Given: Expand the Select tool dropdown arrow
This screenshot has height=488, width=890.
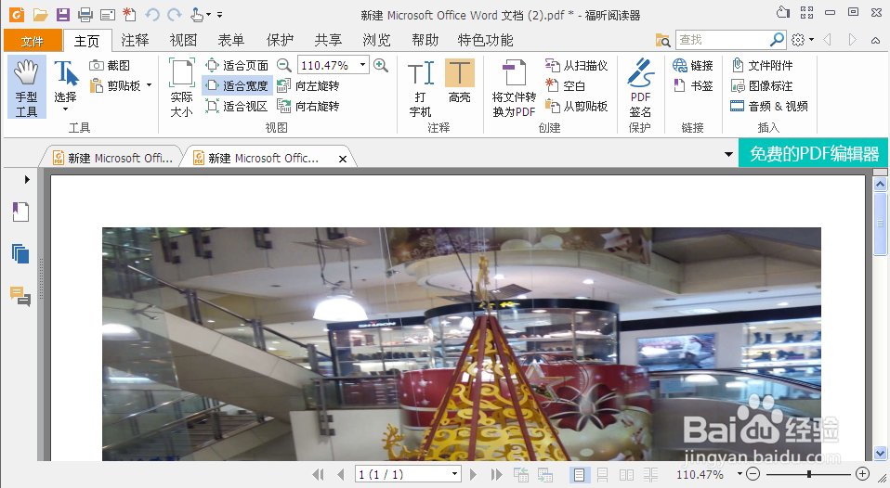Looking at the screenshot, I should click(x=65, y=109).
